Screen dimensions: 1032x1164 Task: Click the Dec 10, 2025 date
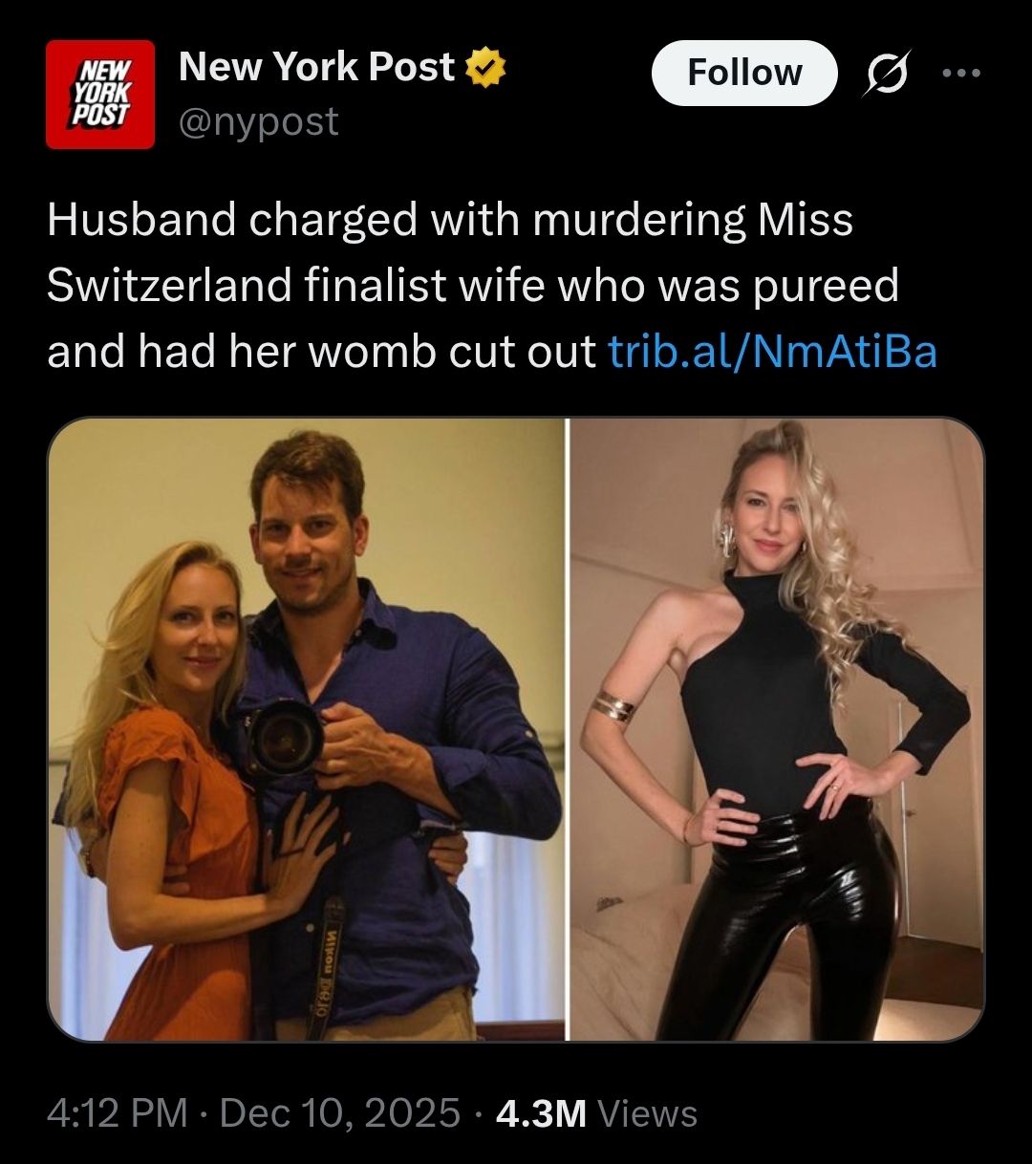point(340,1112)
